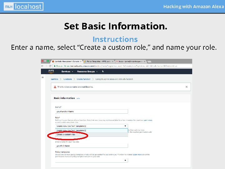The height and width of the screenshot is (169, 225).
Task: Click the browser forward arrow
Action: [46, 66]
